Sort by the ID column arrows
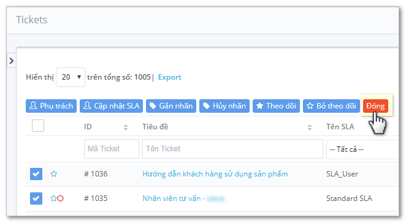 [126, 127]
